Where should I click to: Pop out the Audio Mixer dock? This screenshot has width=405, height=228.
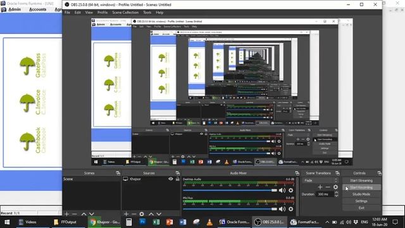pyautogui.click(x=297, y=173)
